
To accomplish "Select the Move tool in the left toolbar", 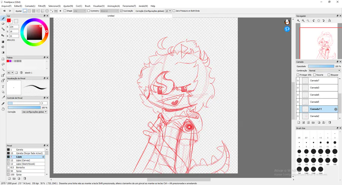I will [x=3, y=35].
